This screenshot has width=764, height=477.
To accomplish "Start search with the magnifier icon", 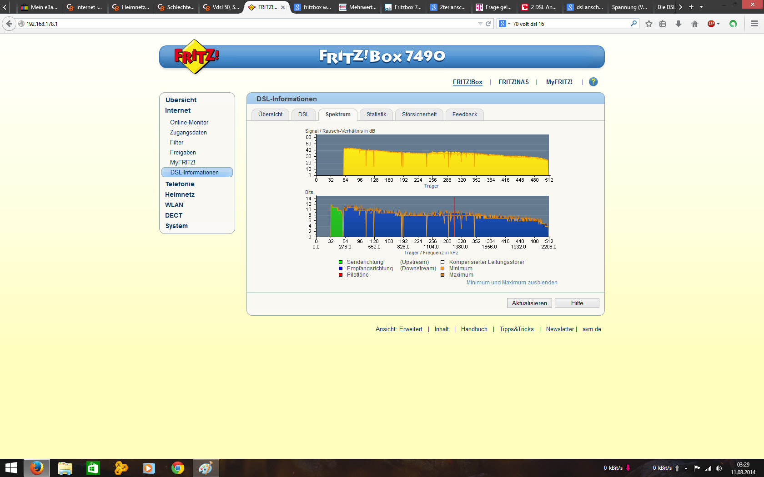I will 634,23.
